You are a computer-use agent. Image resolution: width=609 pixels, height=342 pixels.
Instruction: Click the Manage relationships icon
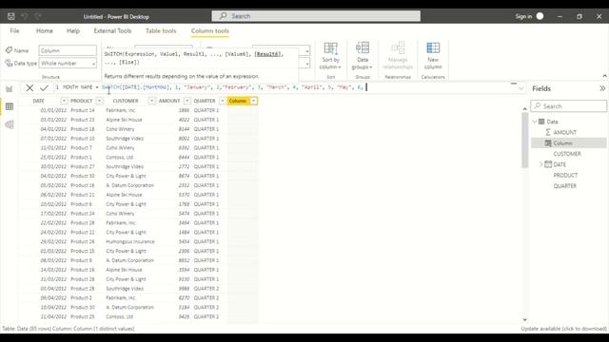pyautogui.click(x=398, y=47)
